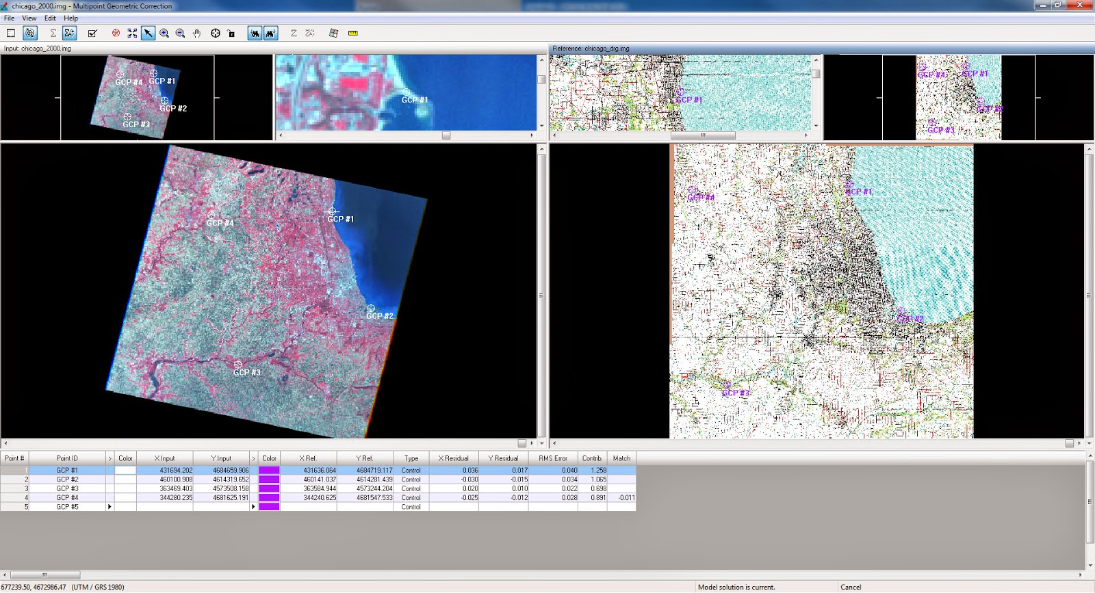
Task: Click the reference overview thumbnail map
Action: (958, 97)
